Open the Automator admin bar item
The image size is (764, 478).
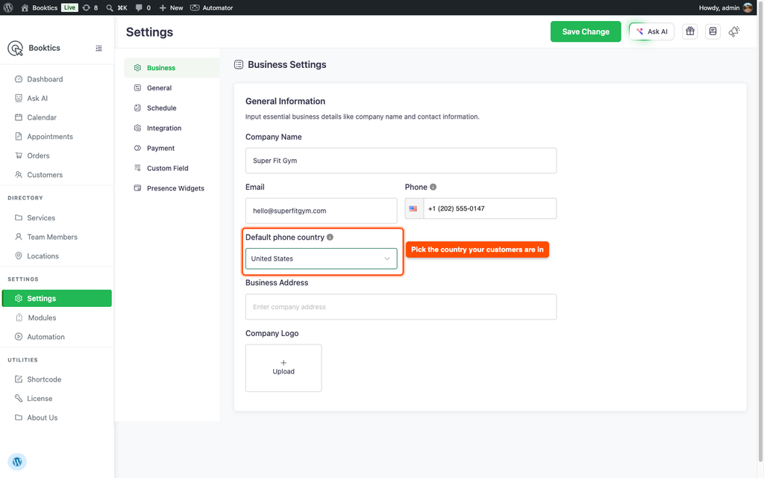tap(211, 7)
